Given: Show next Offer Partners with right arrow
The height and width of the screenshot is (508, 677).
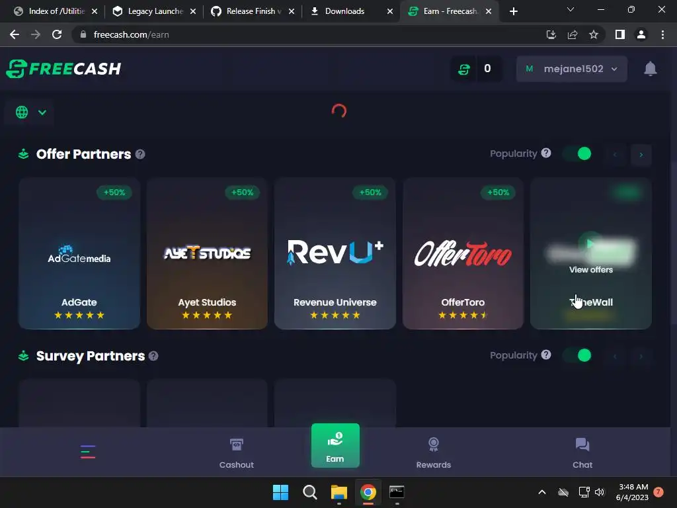Looking at the screenshot, I should click(641, 155).
